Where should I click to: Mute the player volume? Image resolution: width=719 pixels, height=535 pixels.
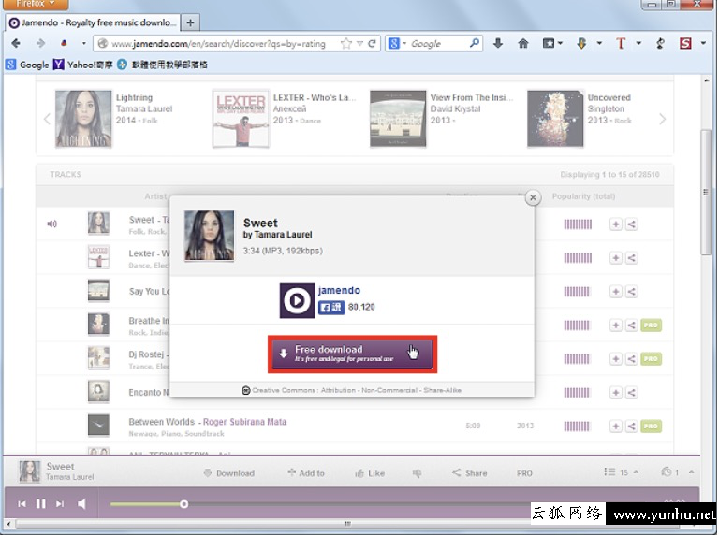tap(81, 504)
